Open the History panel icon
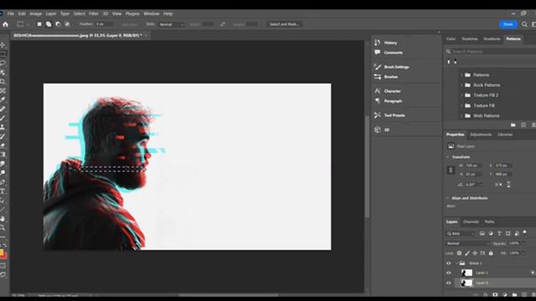This screenshot has height=301, width=536. coord(378,43)
